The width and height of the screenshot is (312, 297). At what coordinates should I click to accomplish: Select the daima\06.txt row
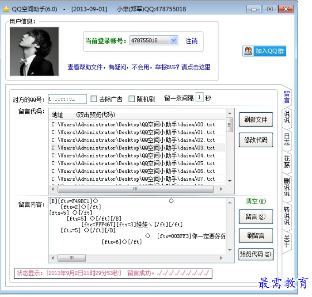click(137, 171)
